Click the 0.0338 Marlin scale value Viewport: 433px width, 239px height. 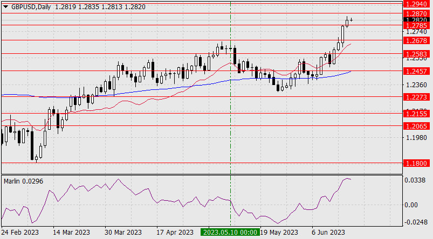click(415, 180)
